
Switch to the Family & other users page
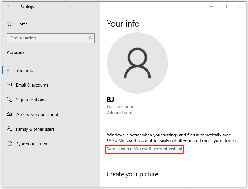[35, 129]
